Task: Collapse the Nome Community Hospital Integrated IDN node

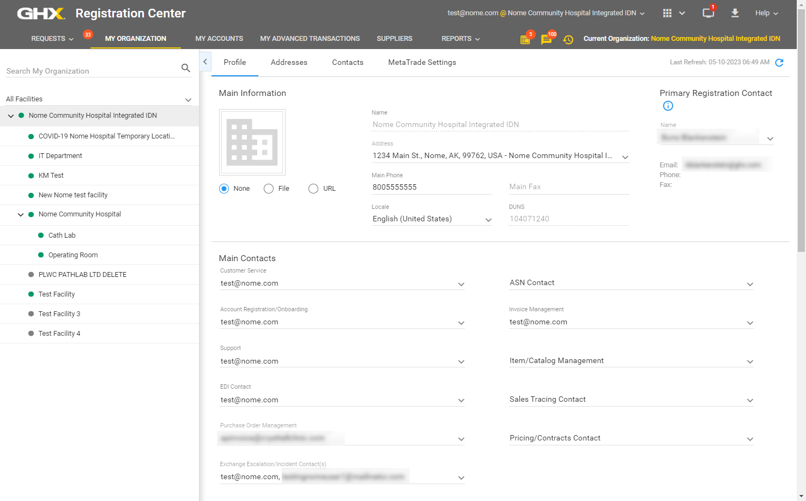Action: [x=11, y=116]
